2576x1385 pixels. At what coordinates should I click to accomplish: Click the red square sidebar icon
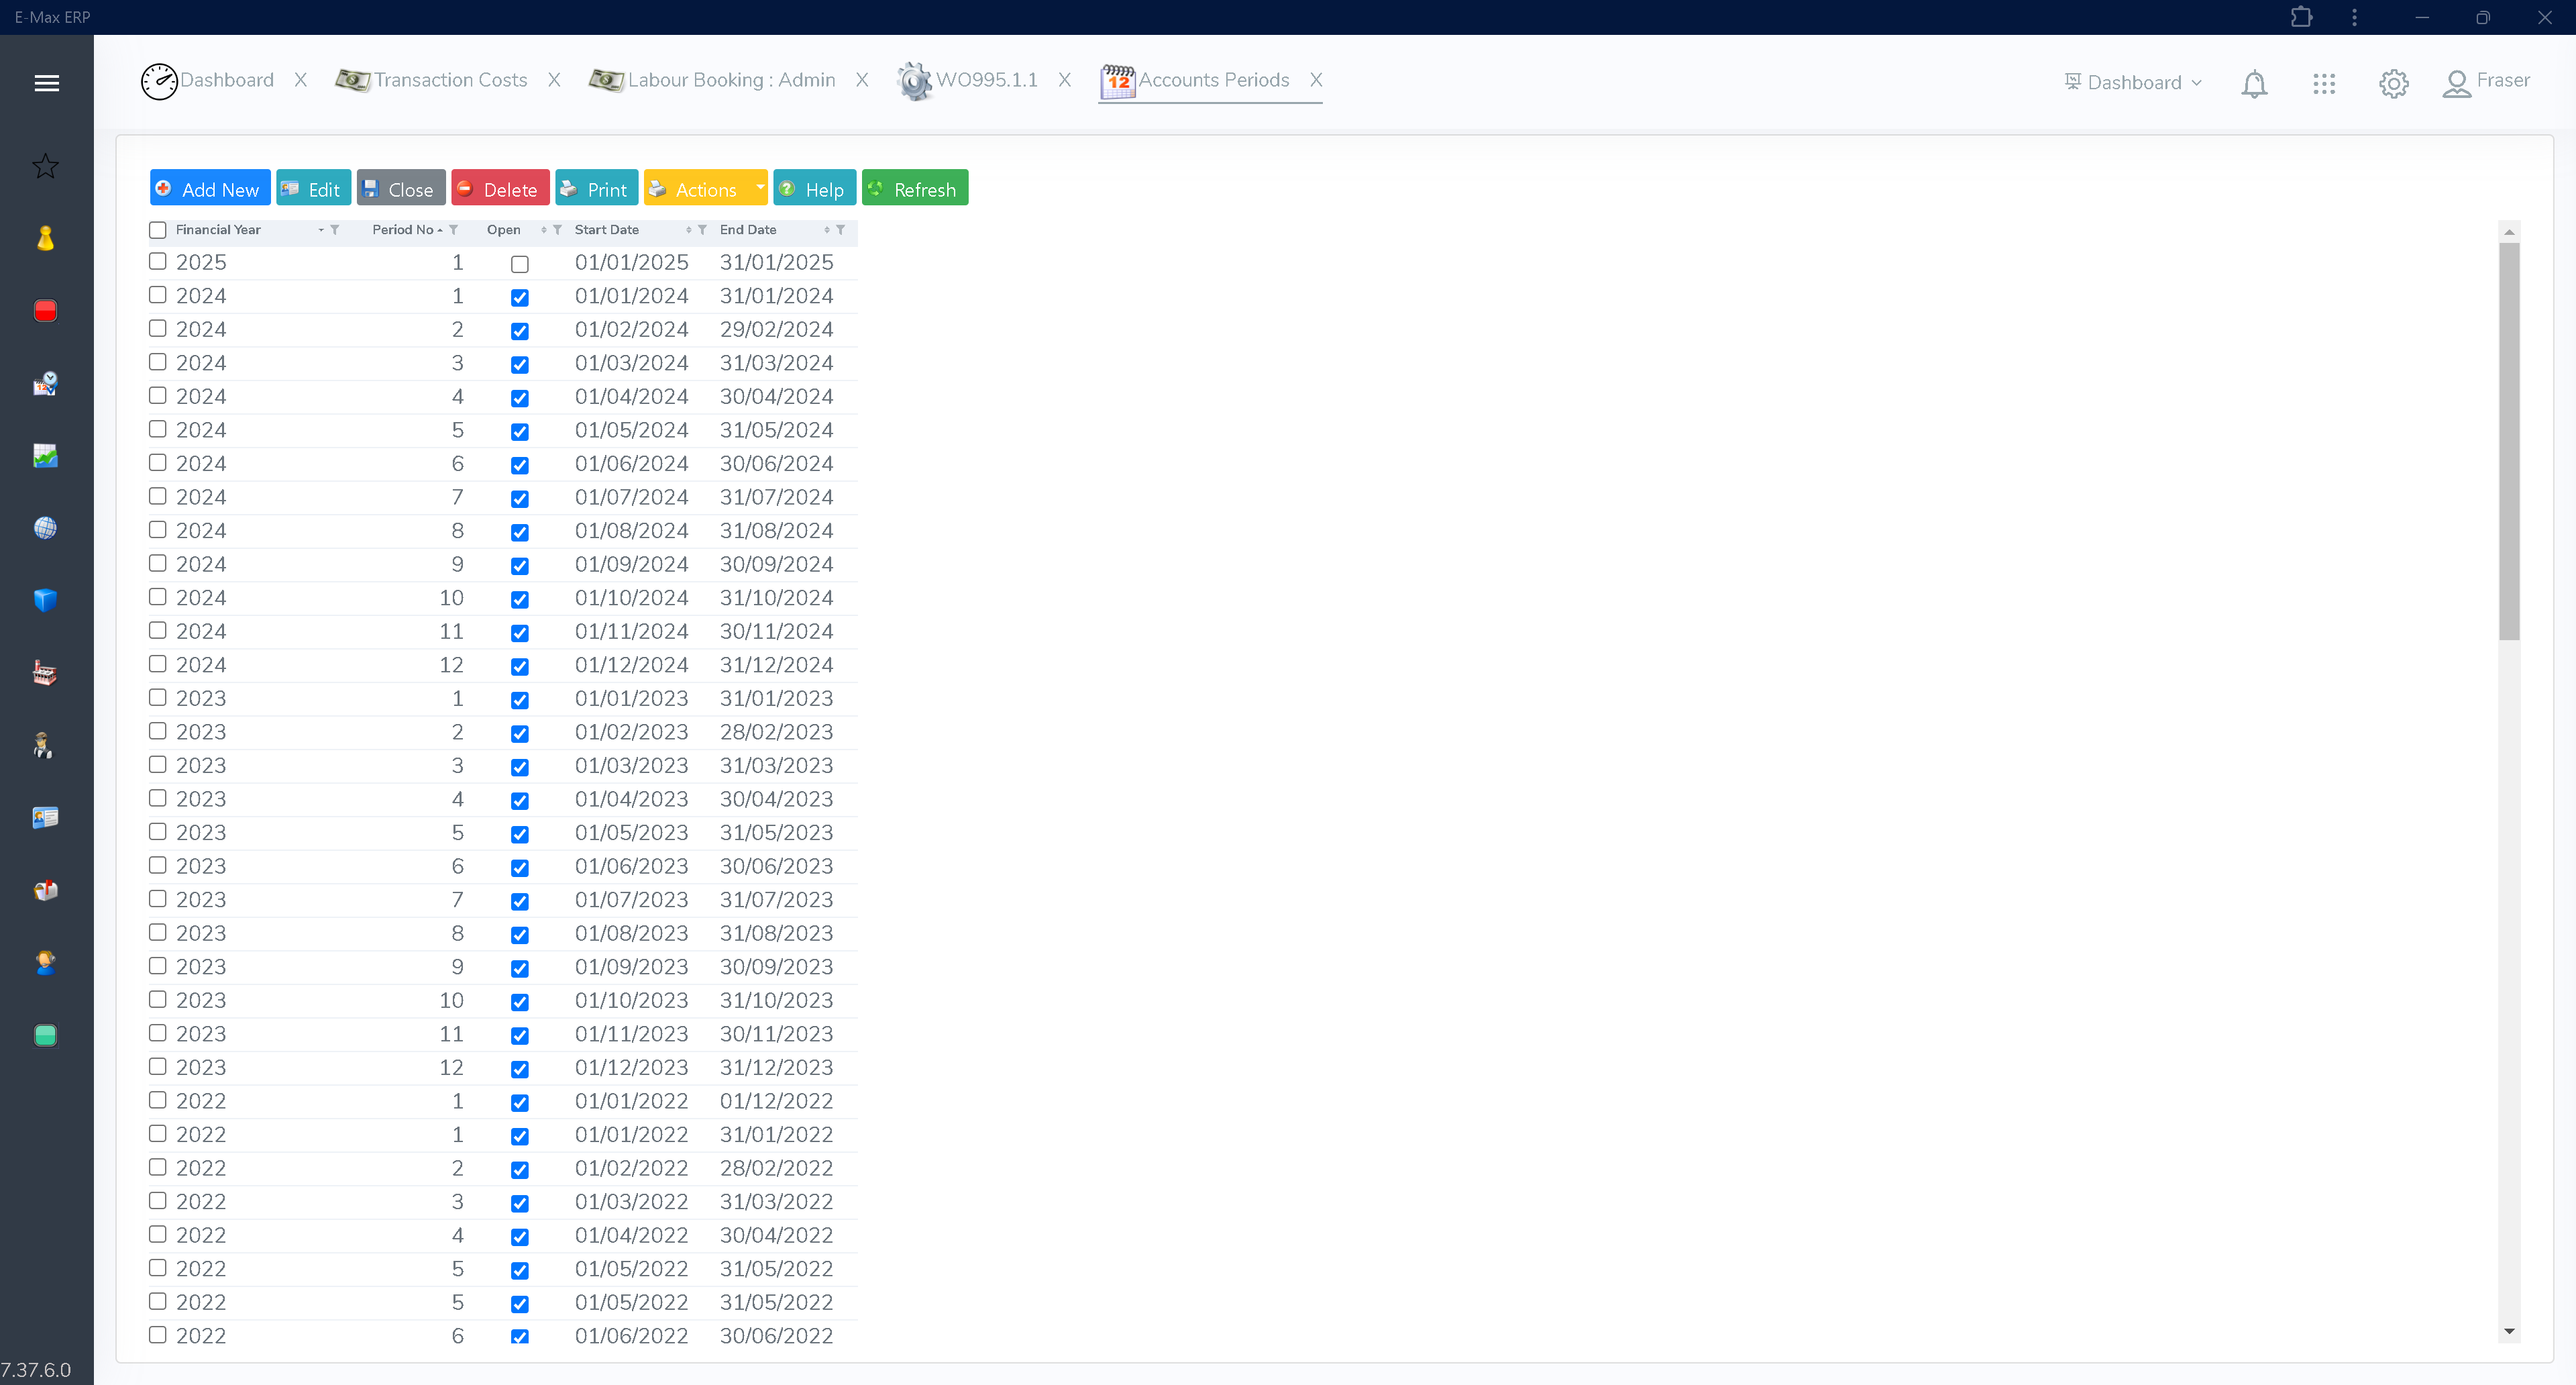click(45, 311)
